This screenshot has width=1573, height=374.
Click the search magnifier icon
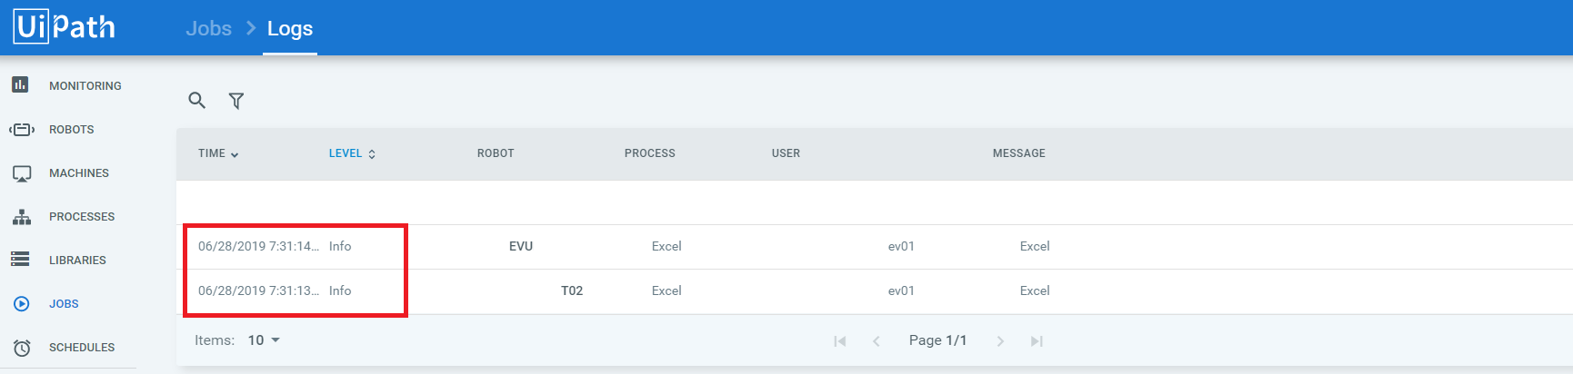[196, 100]
